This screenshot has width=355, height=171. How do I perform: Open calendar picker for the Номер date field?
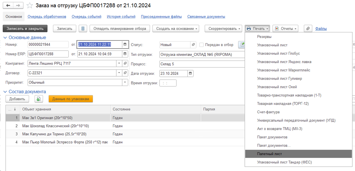[x=125, y=44]
